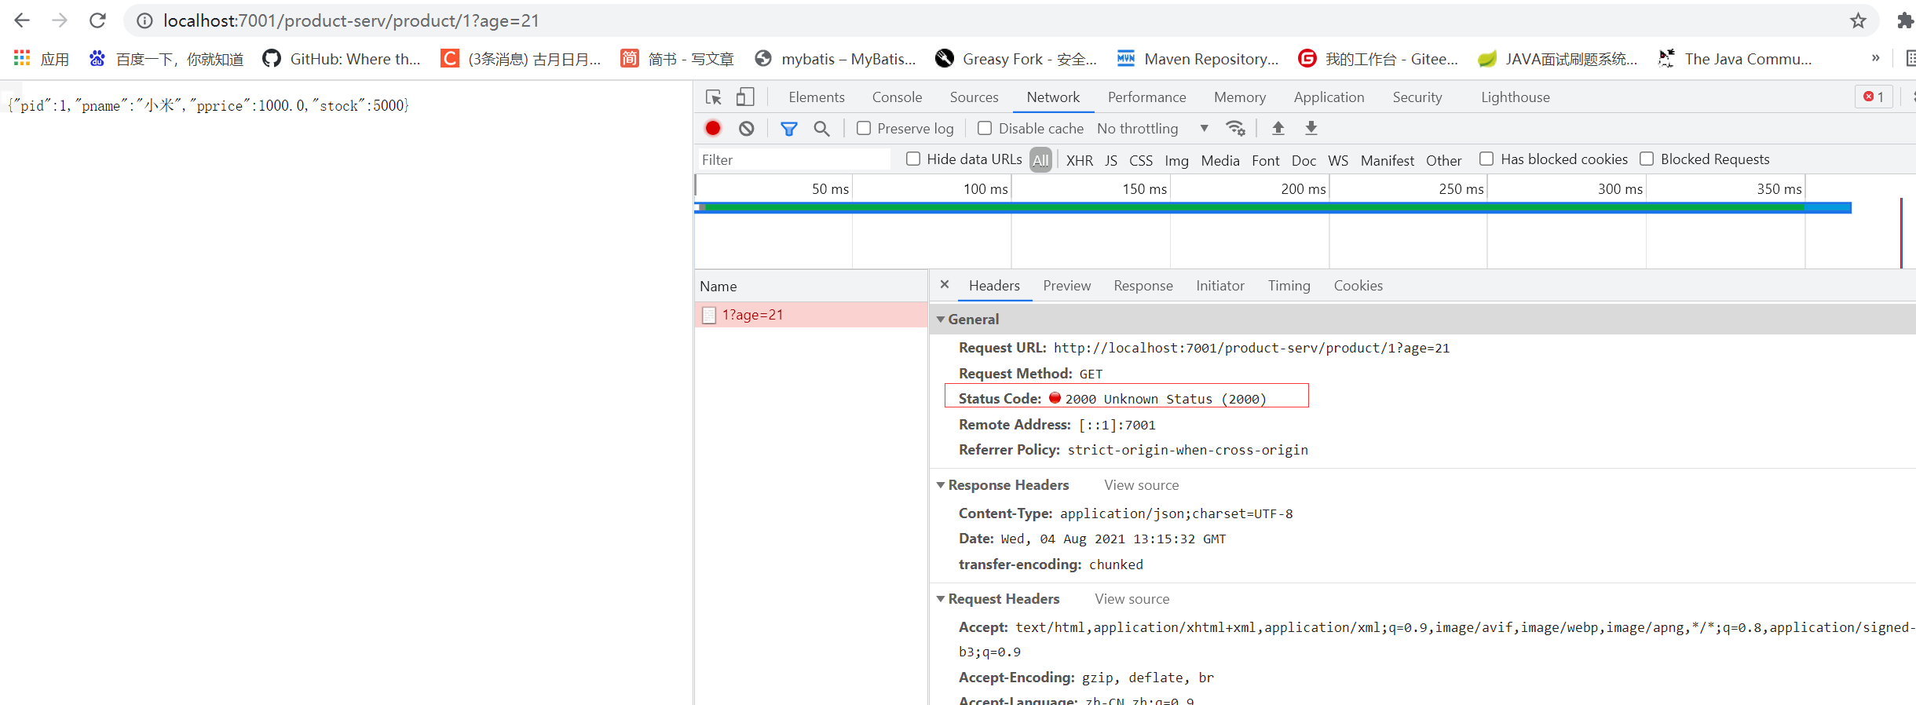The image size is (1916, 705).
Task: Switch to the Elements tab
Action: click(817, 97)
